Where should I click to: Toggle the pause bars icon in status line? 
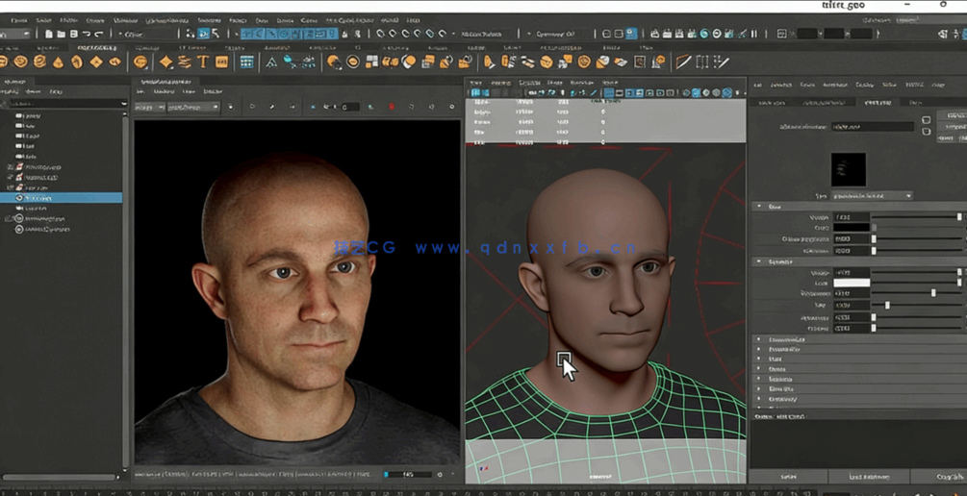coord(753,34)
